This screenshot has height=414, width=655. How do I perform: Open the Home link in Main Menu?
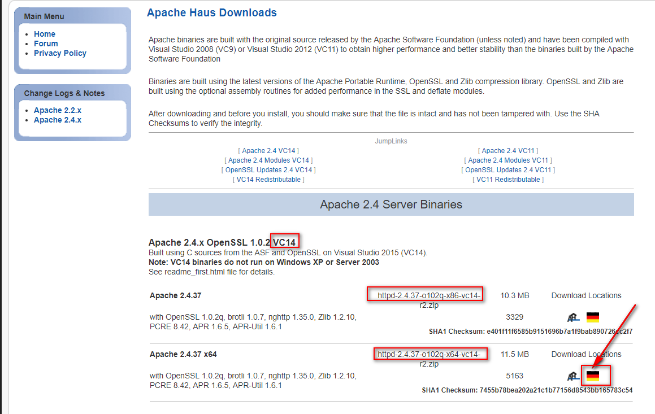(44, 34)
